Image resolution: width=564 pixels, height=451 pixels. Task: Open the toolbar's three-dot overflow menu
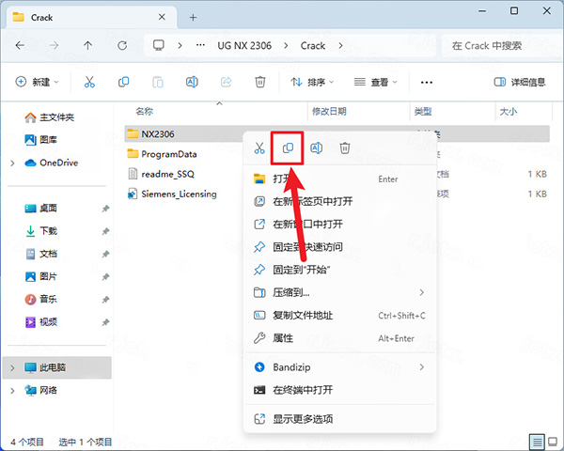pos(426,83)
